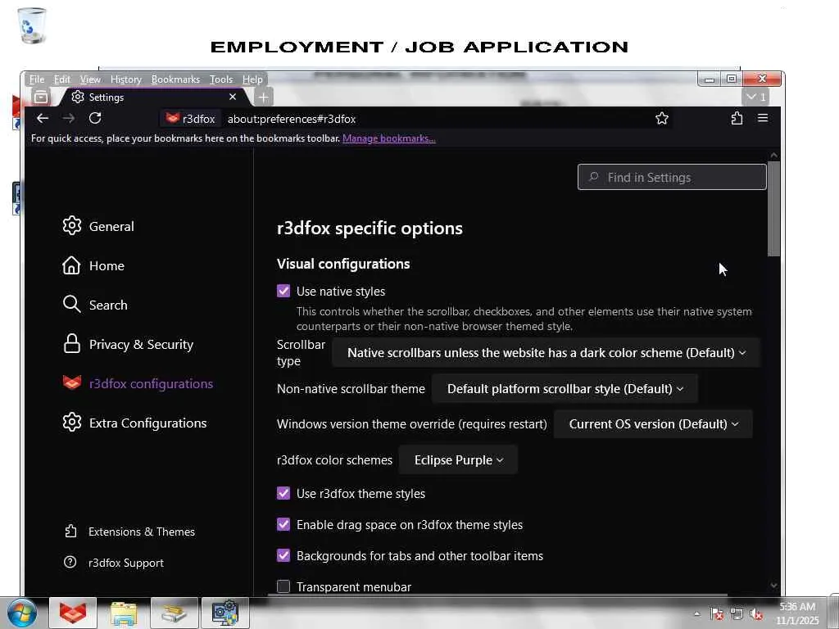The width and height of the screenshot is (839, 629).
Task: Toggle Use native styles checkbox
Action: point(283,291)
